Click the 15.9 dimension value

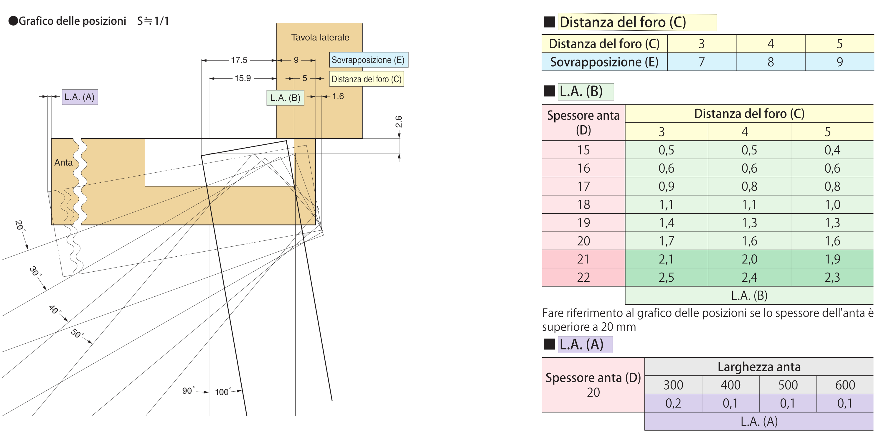(243, 78)
